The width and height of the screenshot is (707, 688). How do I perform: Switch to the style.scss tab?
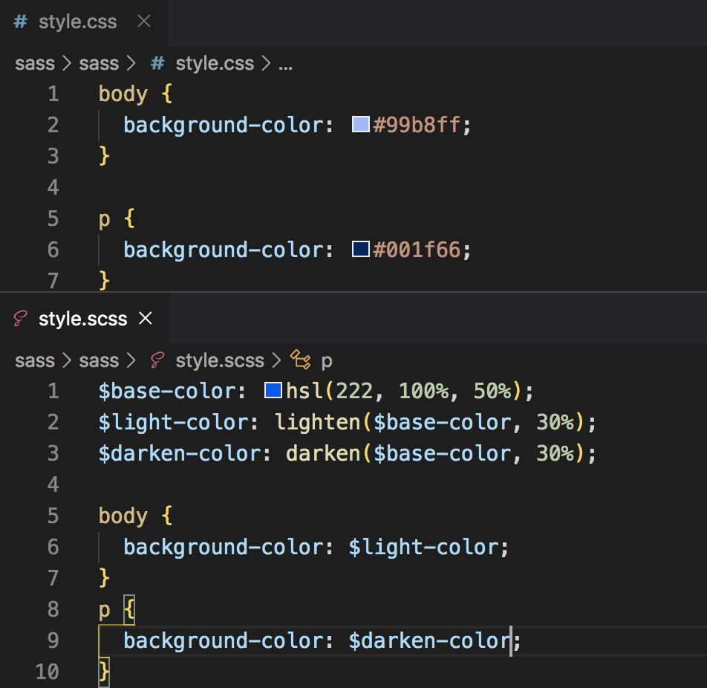[x=83, y=319]
